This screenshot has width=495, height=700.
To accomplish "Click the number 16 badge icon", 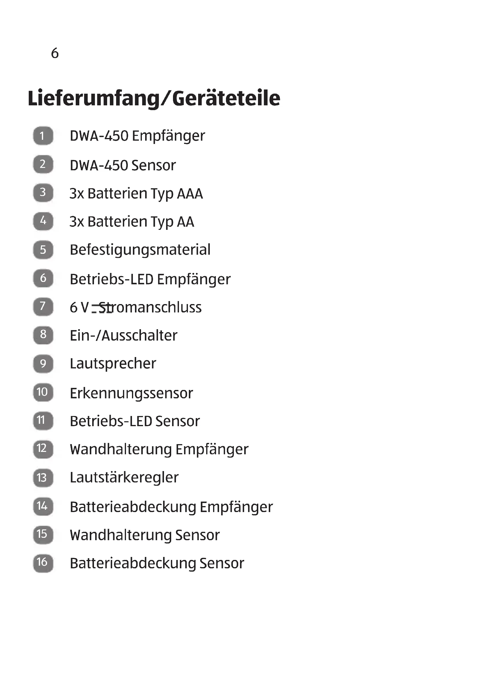I will coord(43,563).
